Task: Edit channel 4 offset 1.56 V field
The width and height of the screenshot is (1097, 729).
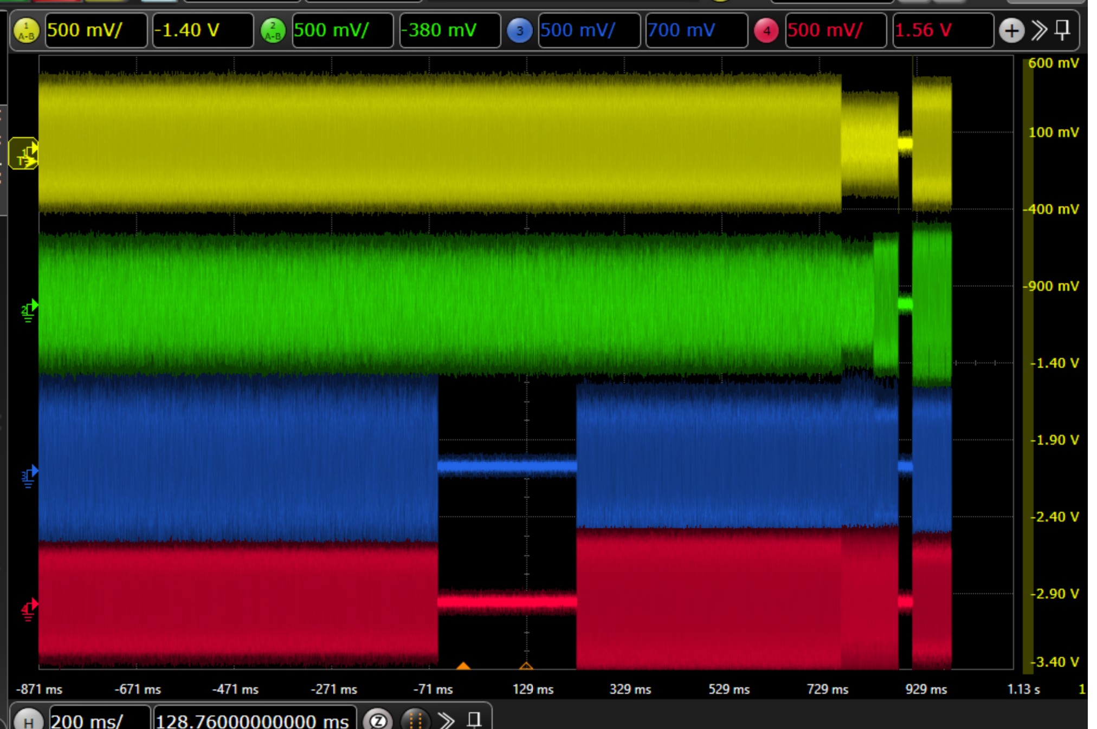Action: click(943, 30)
